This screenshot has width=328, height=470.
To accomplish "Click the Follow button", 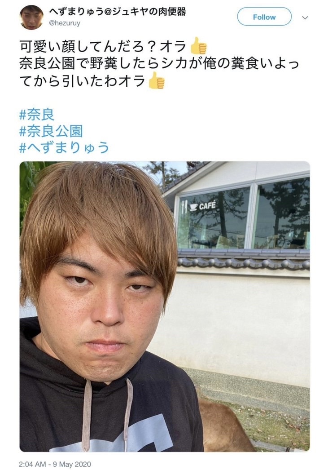I will pyautogui.click(x=264, y=17).
